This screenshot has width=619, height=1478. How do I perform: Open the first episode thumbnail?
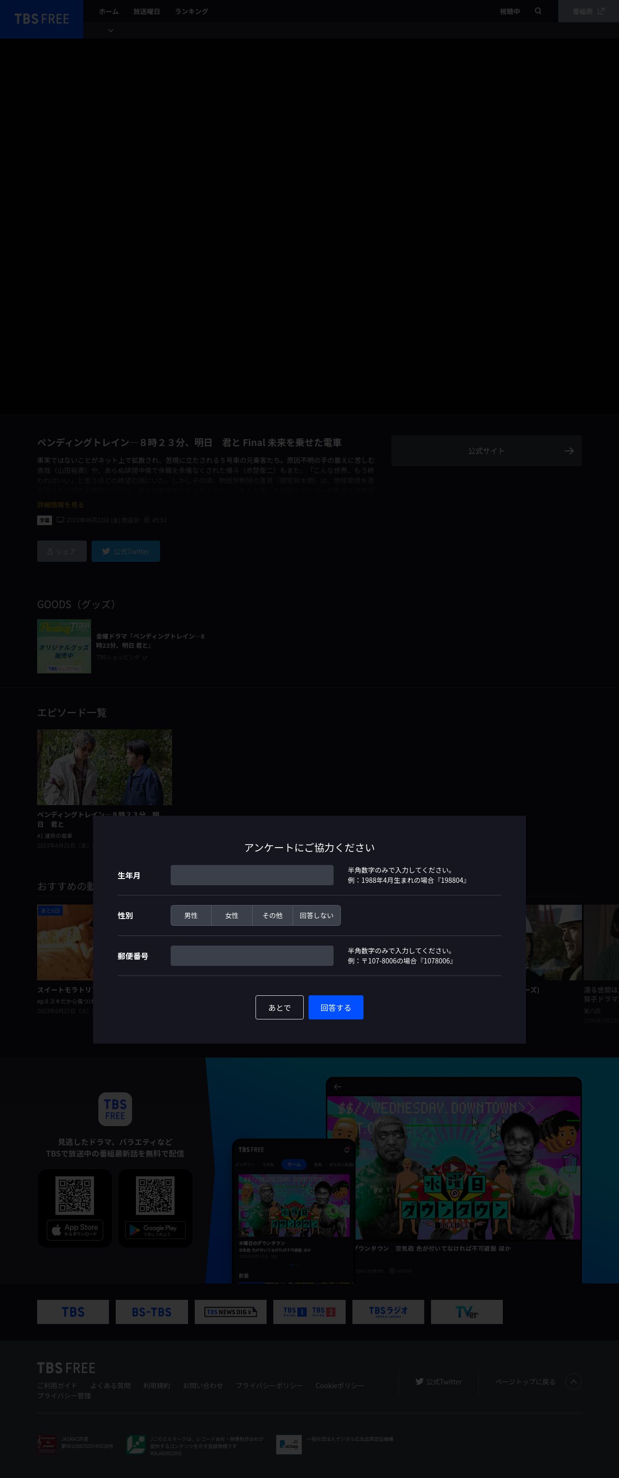pyautogui.click(x=104, y=767)
